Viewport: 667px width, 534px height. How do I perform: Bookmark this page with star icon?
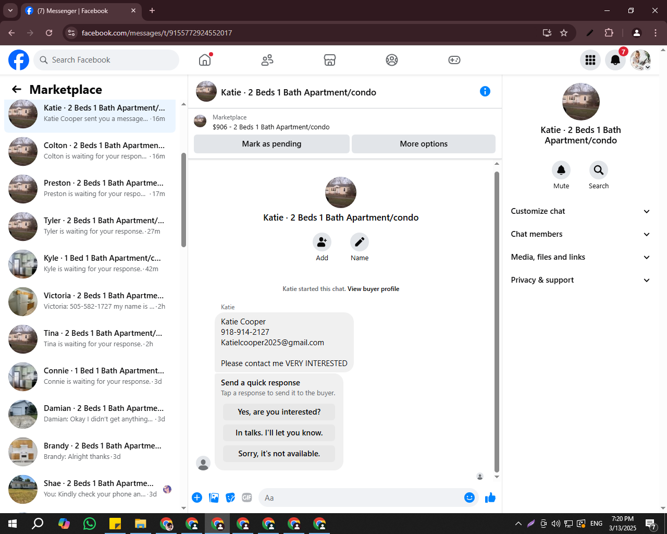[564, 33]
